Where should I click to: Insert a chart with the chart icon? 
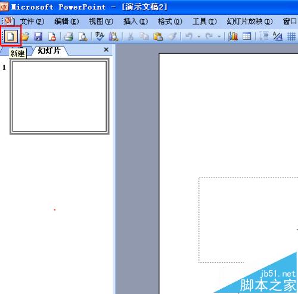click(233, 36)
